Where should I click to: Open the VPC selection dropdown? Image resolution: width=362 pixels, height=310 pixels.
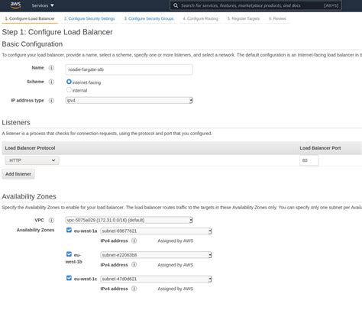(129, 220)
